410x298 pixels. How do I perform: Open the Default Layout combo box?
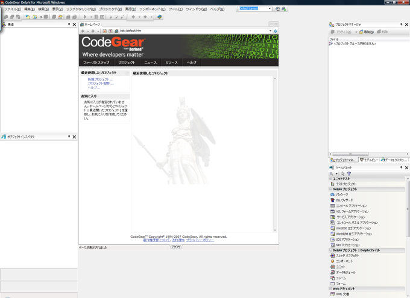270,8
